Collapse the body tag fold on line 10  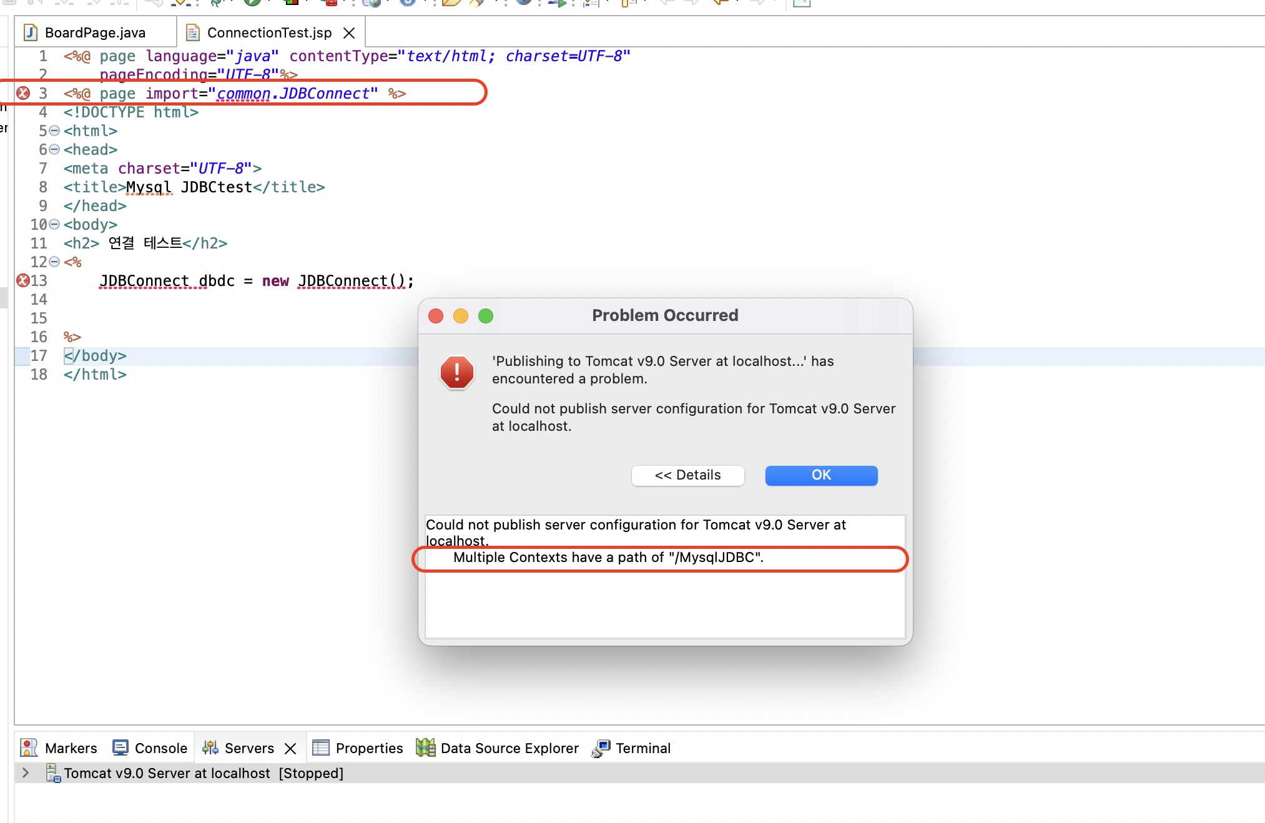point(54,224)
